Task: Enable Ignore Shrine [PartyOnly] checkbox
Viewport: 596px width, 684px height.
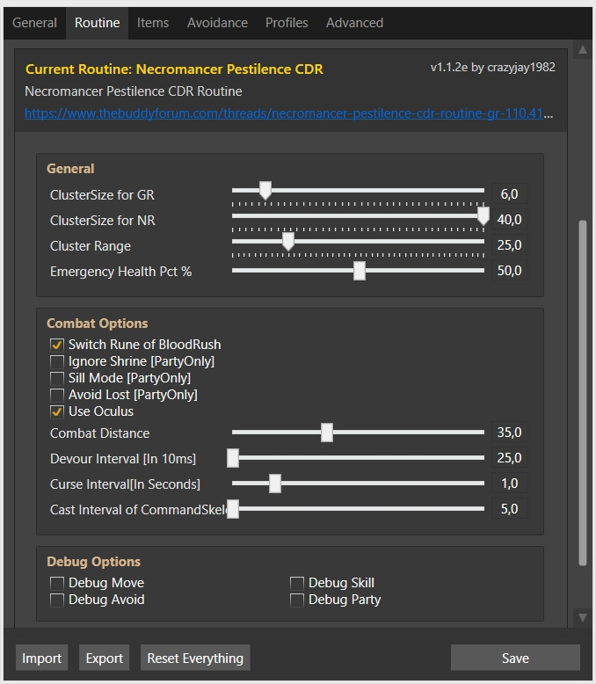Action: (x=57, y=361)
